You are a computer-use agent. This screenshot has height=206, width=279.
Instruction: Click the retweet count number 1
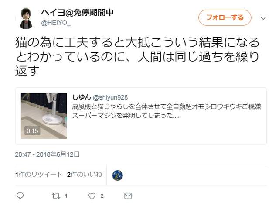click(66, 196)
